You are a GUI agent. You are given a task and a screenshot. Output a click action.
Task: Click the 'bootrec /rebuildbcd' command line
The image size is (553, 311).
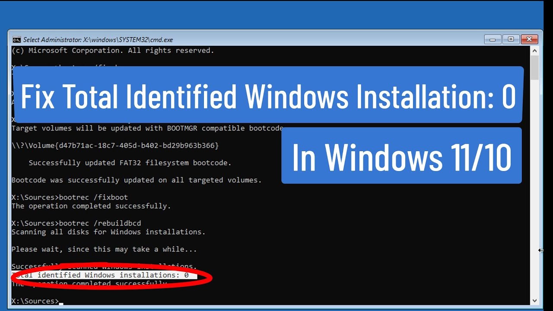76,223
